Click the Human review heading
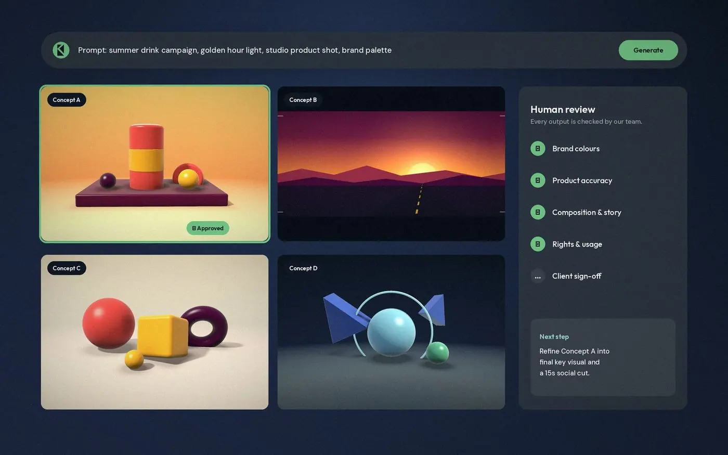 coord(563,109)
